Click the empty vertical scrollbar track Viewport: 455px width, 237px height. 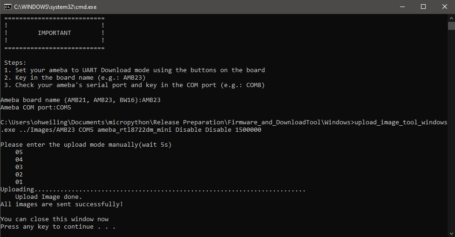[x=452, y=130]
